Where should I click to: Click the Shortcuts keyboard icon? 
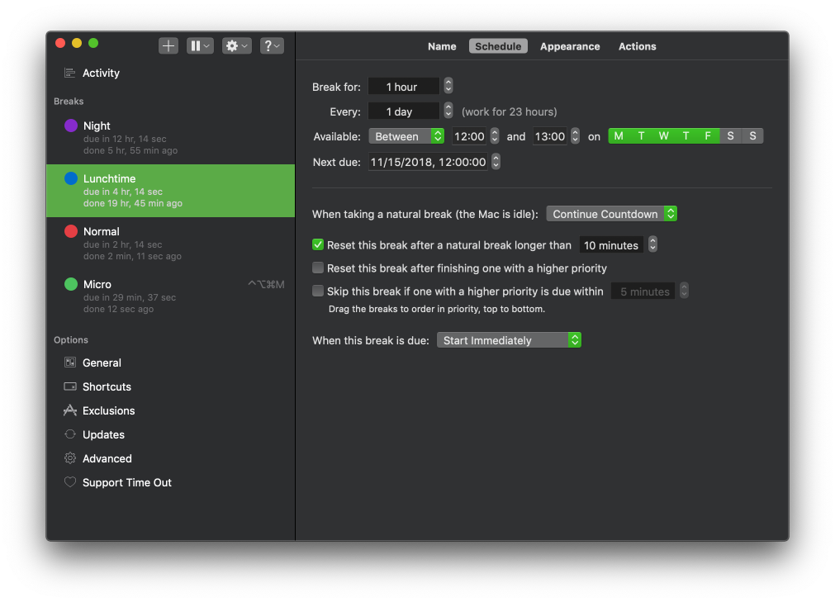pos(69,386)
